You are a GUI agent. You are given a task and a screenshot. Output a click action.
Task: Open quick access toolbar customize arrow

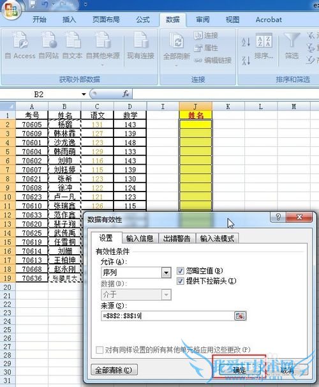tap(85, 4)
